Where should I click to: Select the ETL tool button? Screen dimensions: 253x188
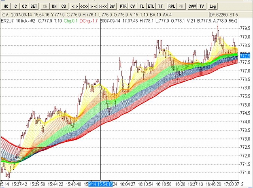coord(151,6)
